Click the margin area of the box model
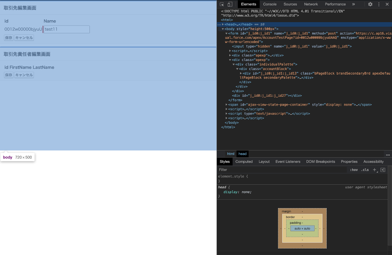The width and height of the screenshot is (392, 255). (286, 211)
